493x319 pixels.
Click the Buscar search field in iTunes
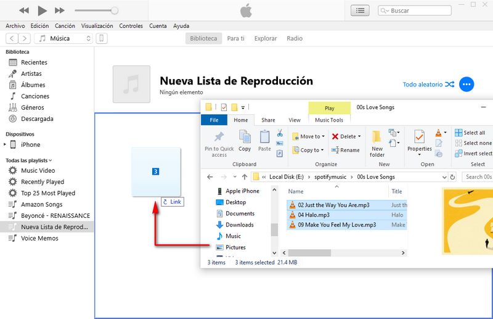coord(414,10)
